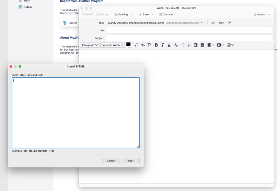
Task: Open the Contacts sidebar
Action: (166, 15)
